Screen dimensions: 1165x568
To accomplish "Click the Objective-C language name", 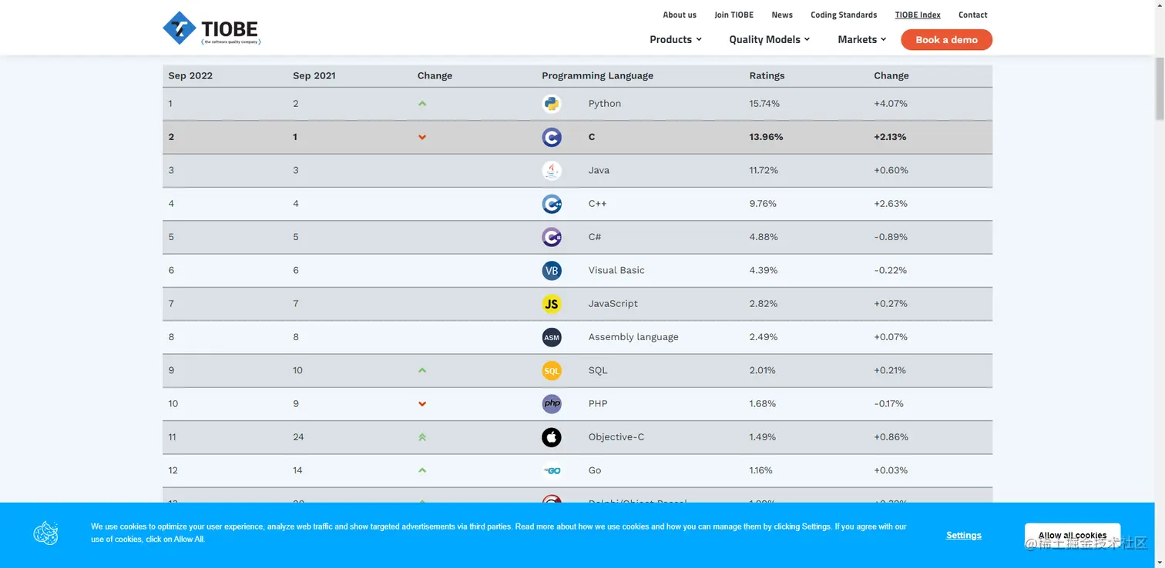I will [616, 437].
